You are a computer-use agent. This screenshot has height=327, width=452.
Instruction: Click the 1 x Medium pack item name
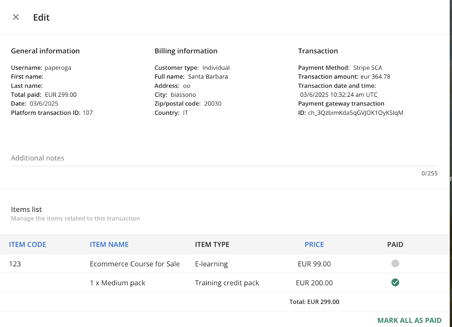(118, 283)
